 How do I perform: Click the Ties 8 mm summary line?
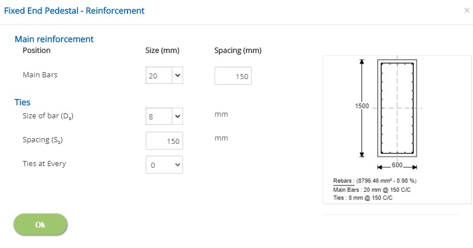[363, 198]
